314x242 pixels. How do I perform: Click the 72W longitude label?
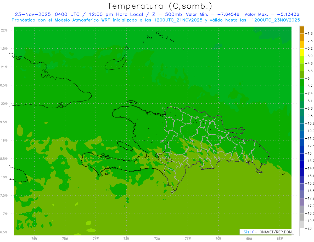click(x=157, y=239)
